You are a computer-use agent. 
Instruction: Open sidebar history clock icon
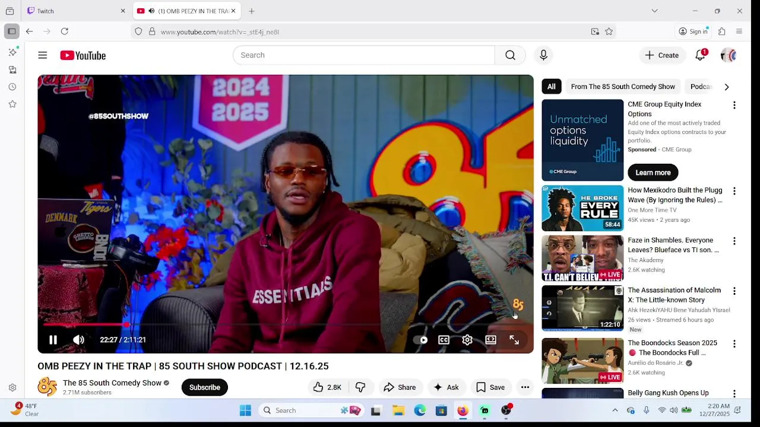pos(12,87)
